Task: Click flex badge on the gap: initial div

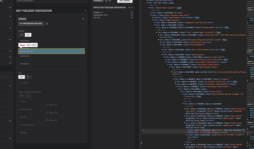Action: (x=219, y=32)
